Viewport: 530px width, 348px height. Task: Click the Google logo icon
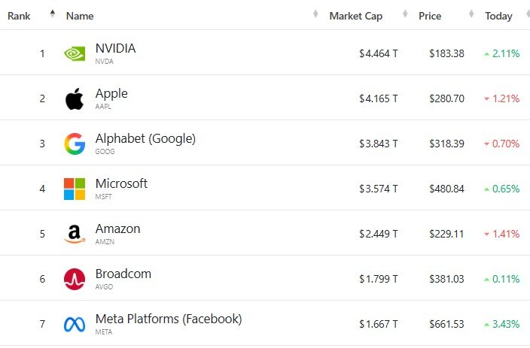[75, 144]
